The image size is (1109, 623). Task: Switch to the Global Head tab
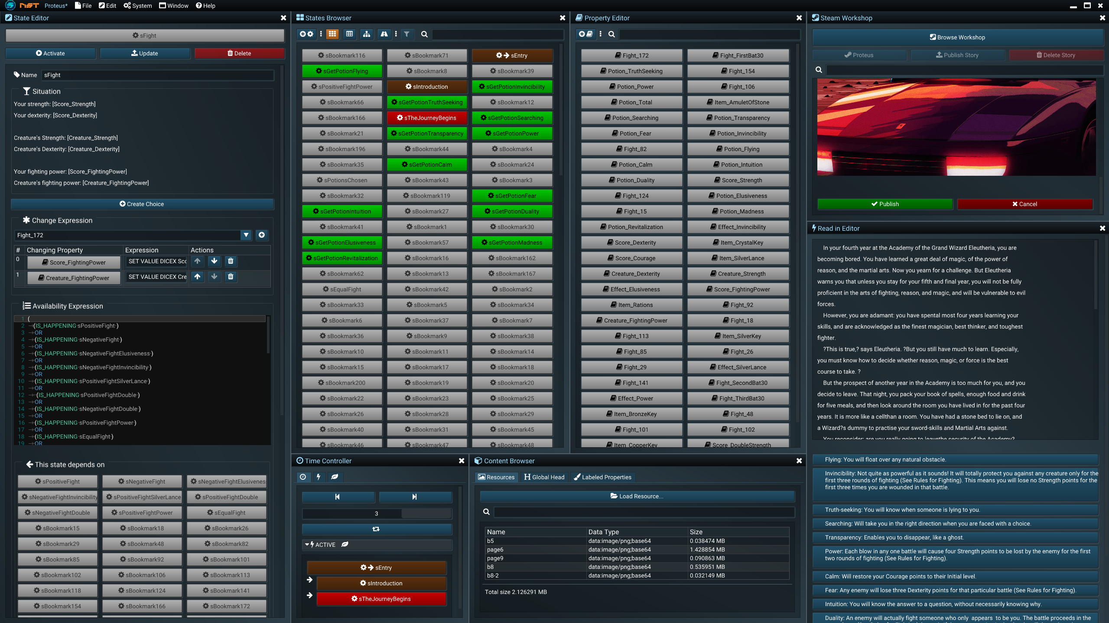tap(544, 477)
